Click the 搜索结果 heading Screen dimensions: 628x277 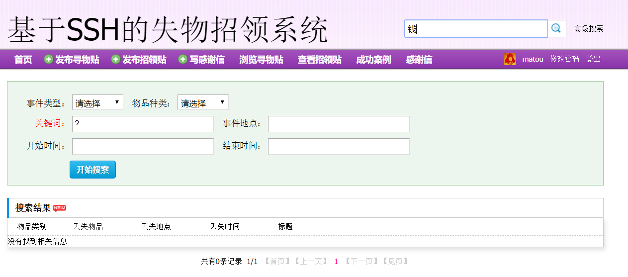tap(33, 208)
